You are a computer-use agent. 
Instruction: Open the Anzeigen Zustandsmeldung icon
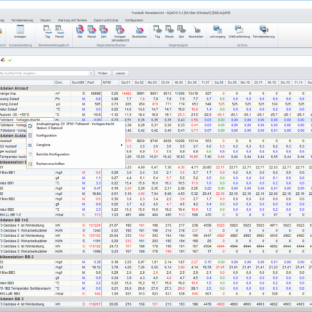(20, 32)
